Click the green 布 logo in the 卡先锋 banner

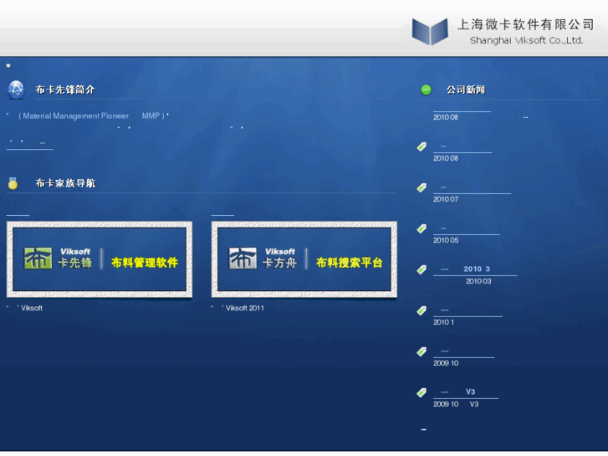(x=38, y=258)
